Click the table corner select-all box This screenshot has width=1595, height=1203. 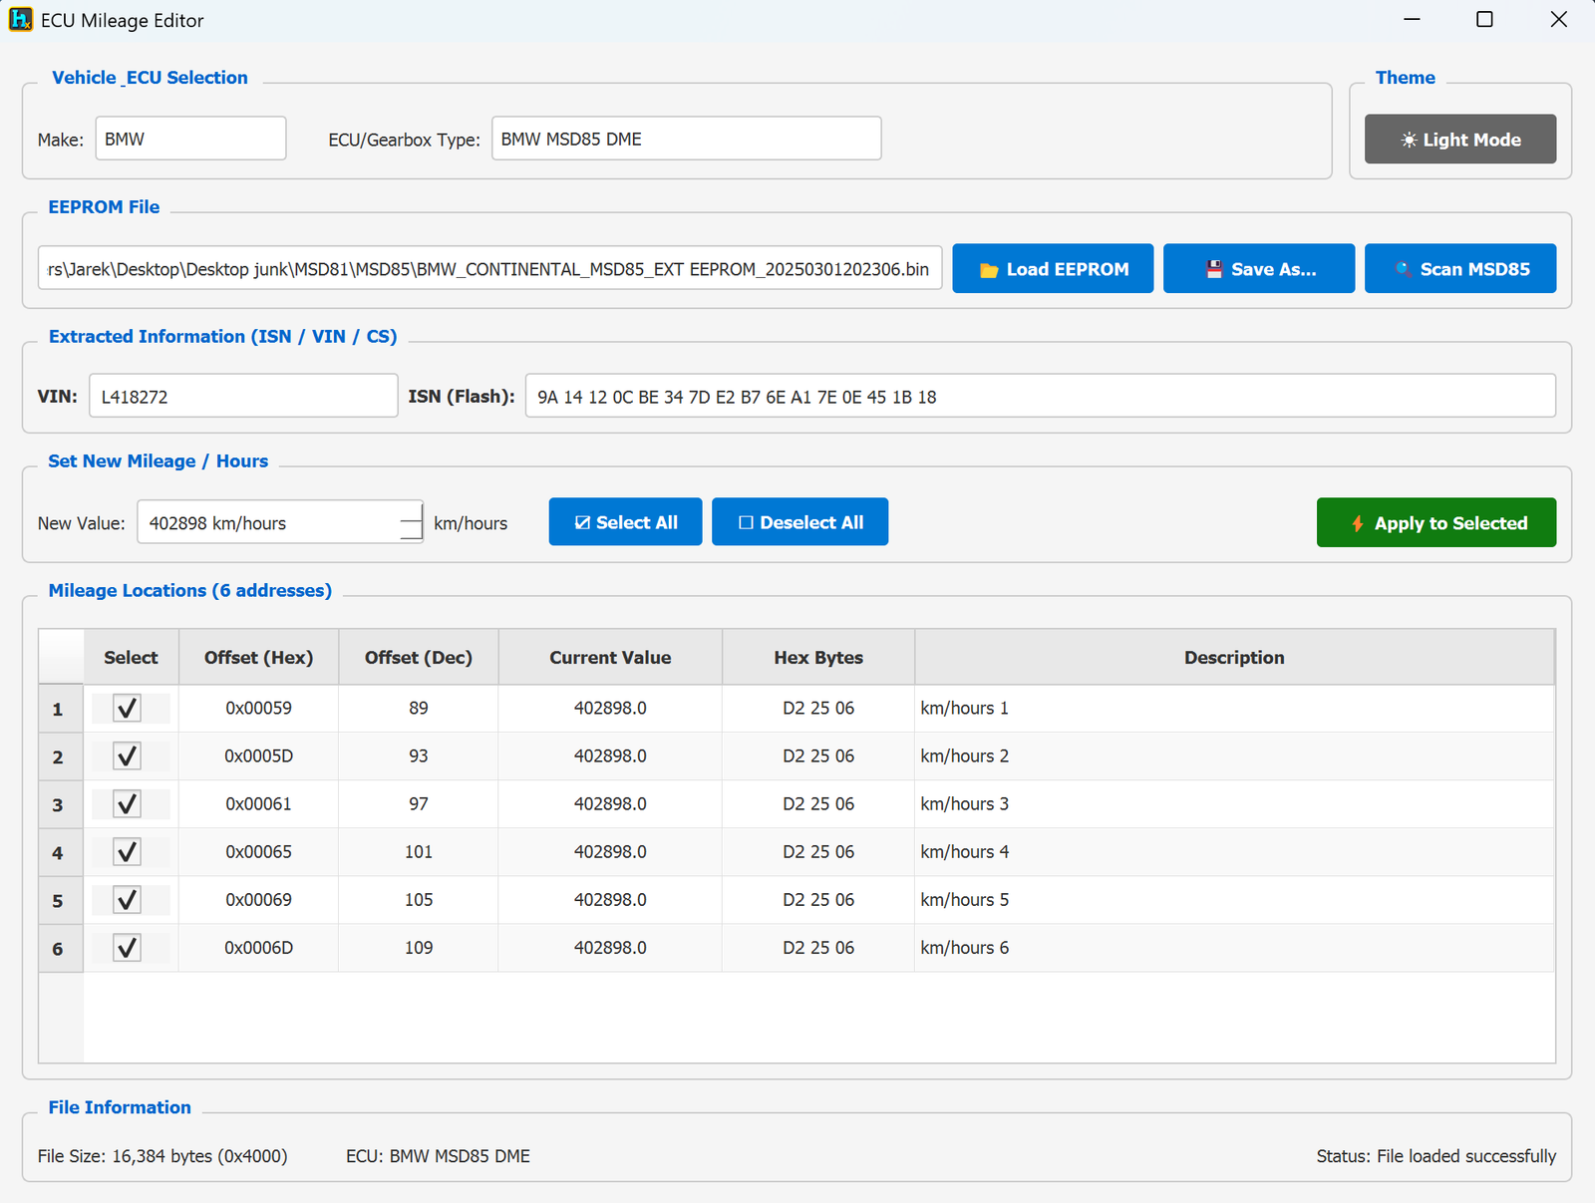(61, 657)
